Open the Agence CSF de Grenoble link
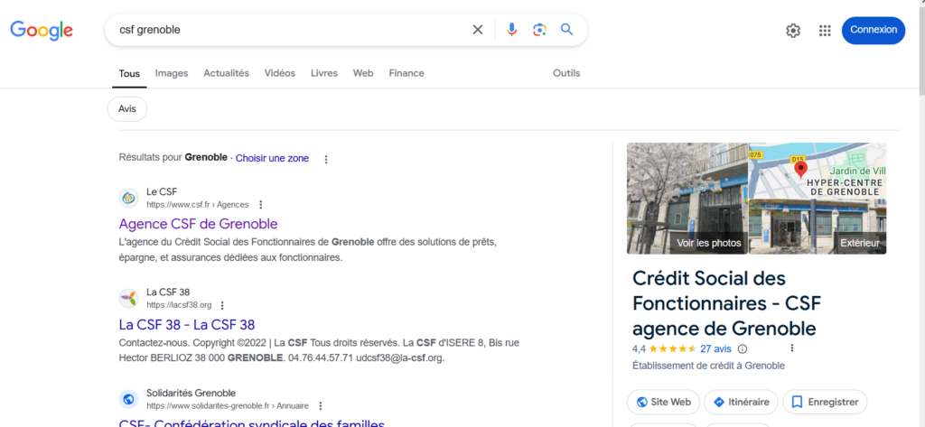This screenshot has height=427, width=925. [x=198, y=224]
